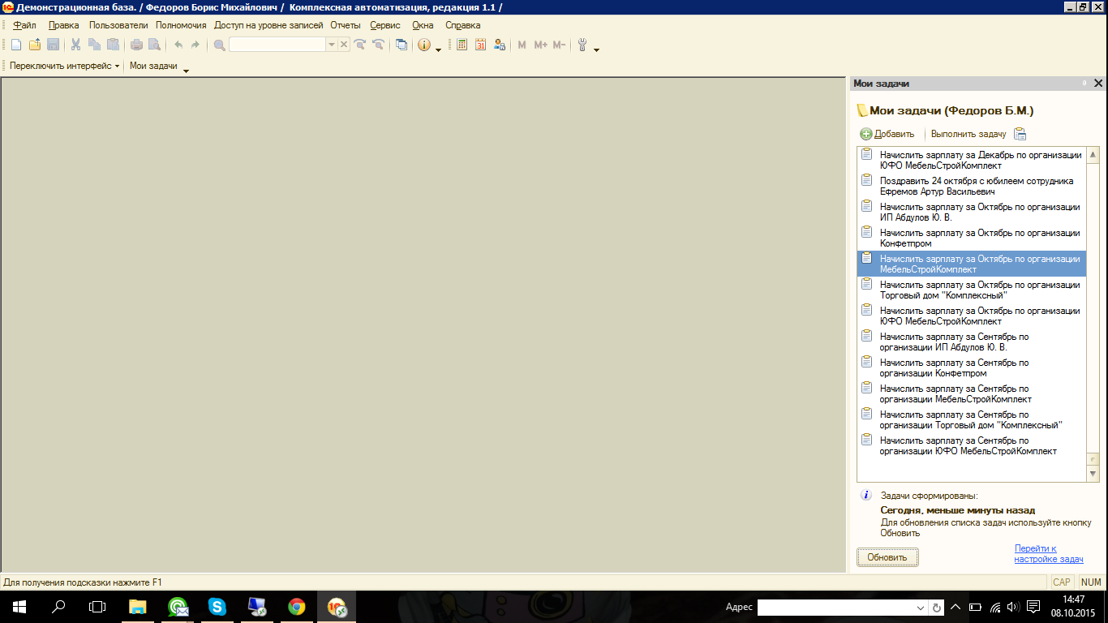Click the task list scrollbar down arrow

(1093, 474)
